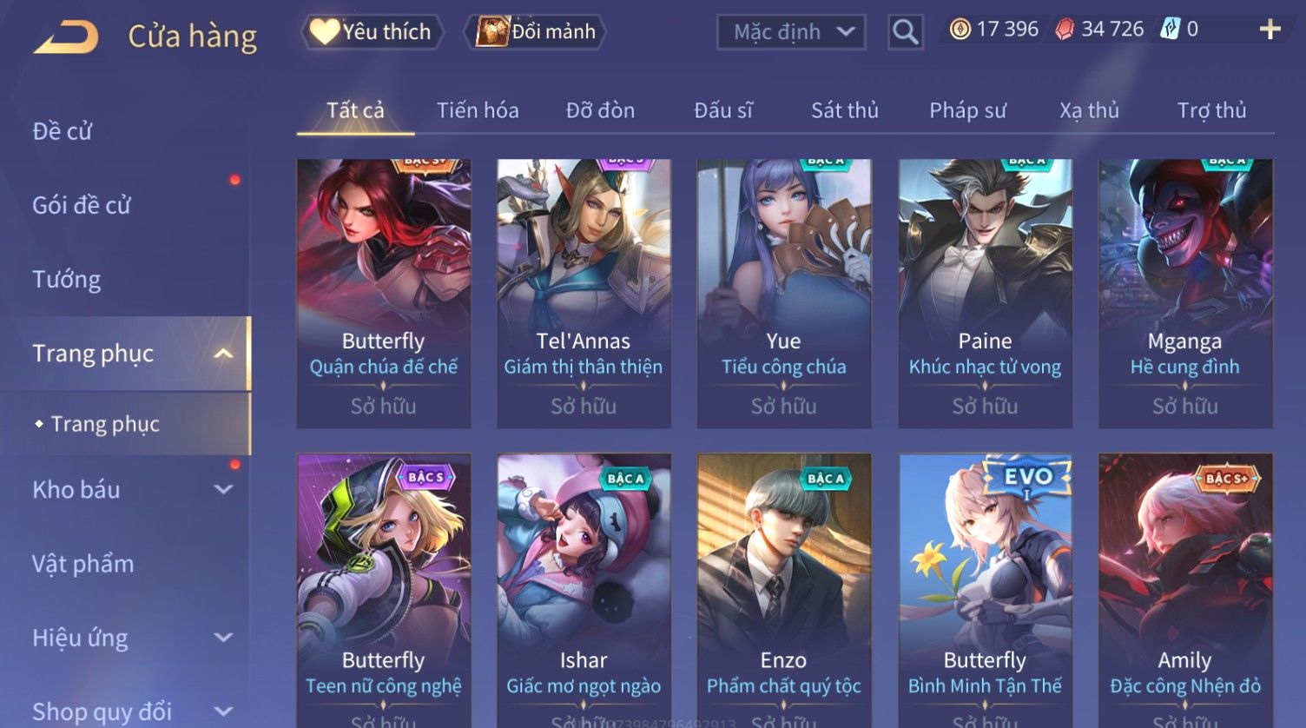Open Gói đề cử in sidebar
1306x728 pixels.
pyautogui.click(x=82, y=205)
